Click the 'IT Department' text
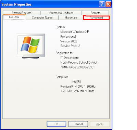This screenshot has width=137, height=130. tap(70, 58)
